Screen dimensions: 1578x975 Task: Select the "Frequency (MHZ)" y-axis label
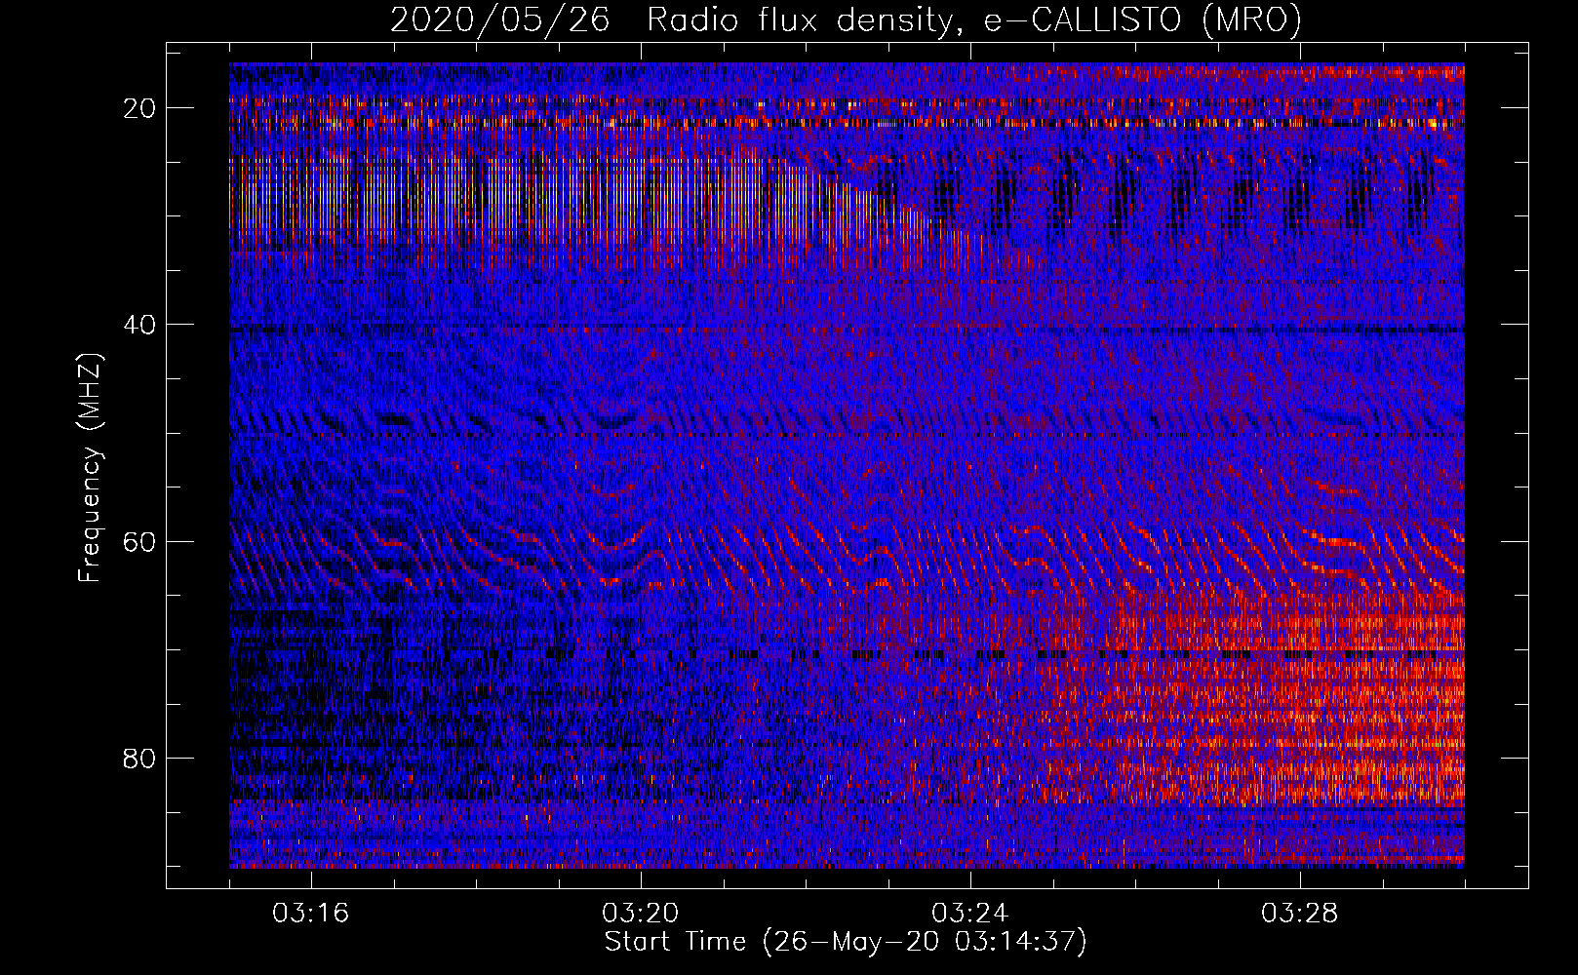(90, 468)
